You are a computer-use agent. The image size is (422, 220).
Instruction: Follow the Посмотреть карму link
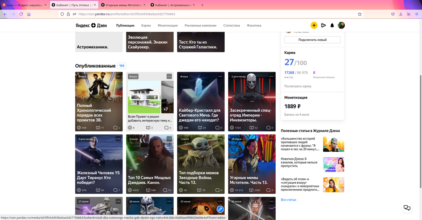(298, 86)
